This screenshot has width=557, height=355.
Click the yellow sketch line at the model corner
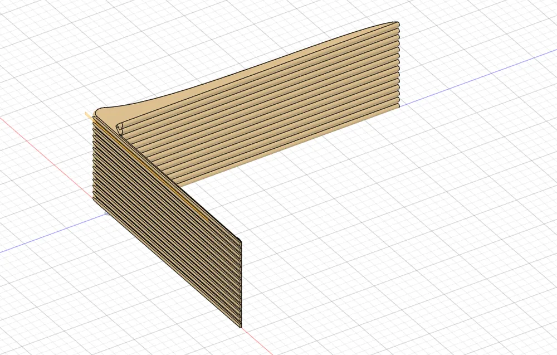(x=89, y=115)
